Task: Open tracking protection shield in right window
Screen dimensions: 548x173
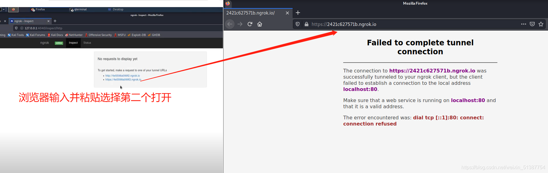Action: [298, 24]
